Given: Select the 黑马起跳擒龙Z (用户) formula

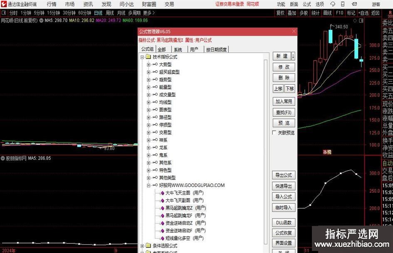Looking at the screenshot, I should (x=186, y=208).
